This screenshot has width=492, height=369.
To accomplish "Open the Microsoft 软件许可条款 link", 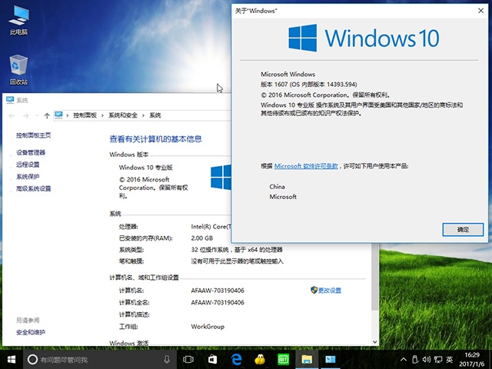I will coord(306,166).
